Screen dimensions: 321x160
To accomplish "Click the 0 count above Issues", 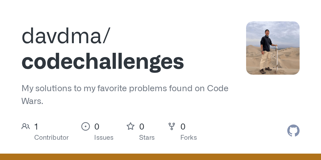I will (97, 126).
